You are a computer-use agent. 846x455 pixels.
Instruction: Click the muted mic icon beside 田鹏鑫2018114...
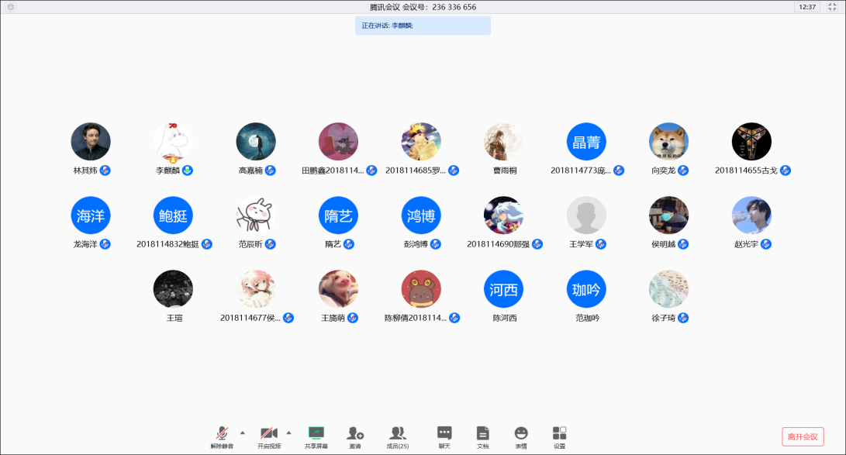pos(371,171)
